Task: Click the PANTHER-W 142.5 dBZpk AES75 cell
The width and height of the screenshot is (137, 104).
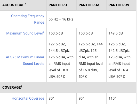Action: 122,60
